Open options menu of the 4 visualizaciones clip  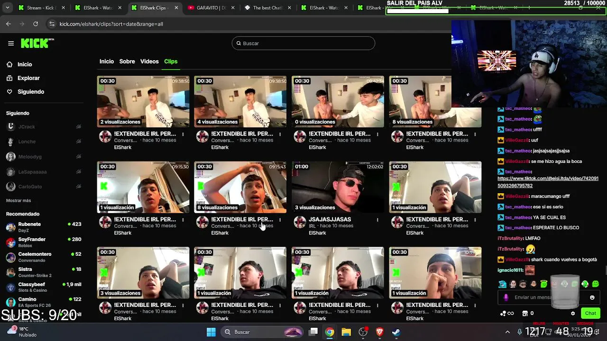coord(280,134)
